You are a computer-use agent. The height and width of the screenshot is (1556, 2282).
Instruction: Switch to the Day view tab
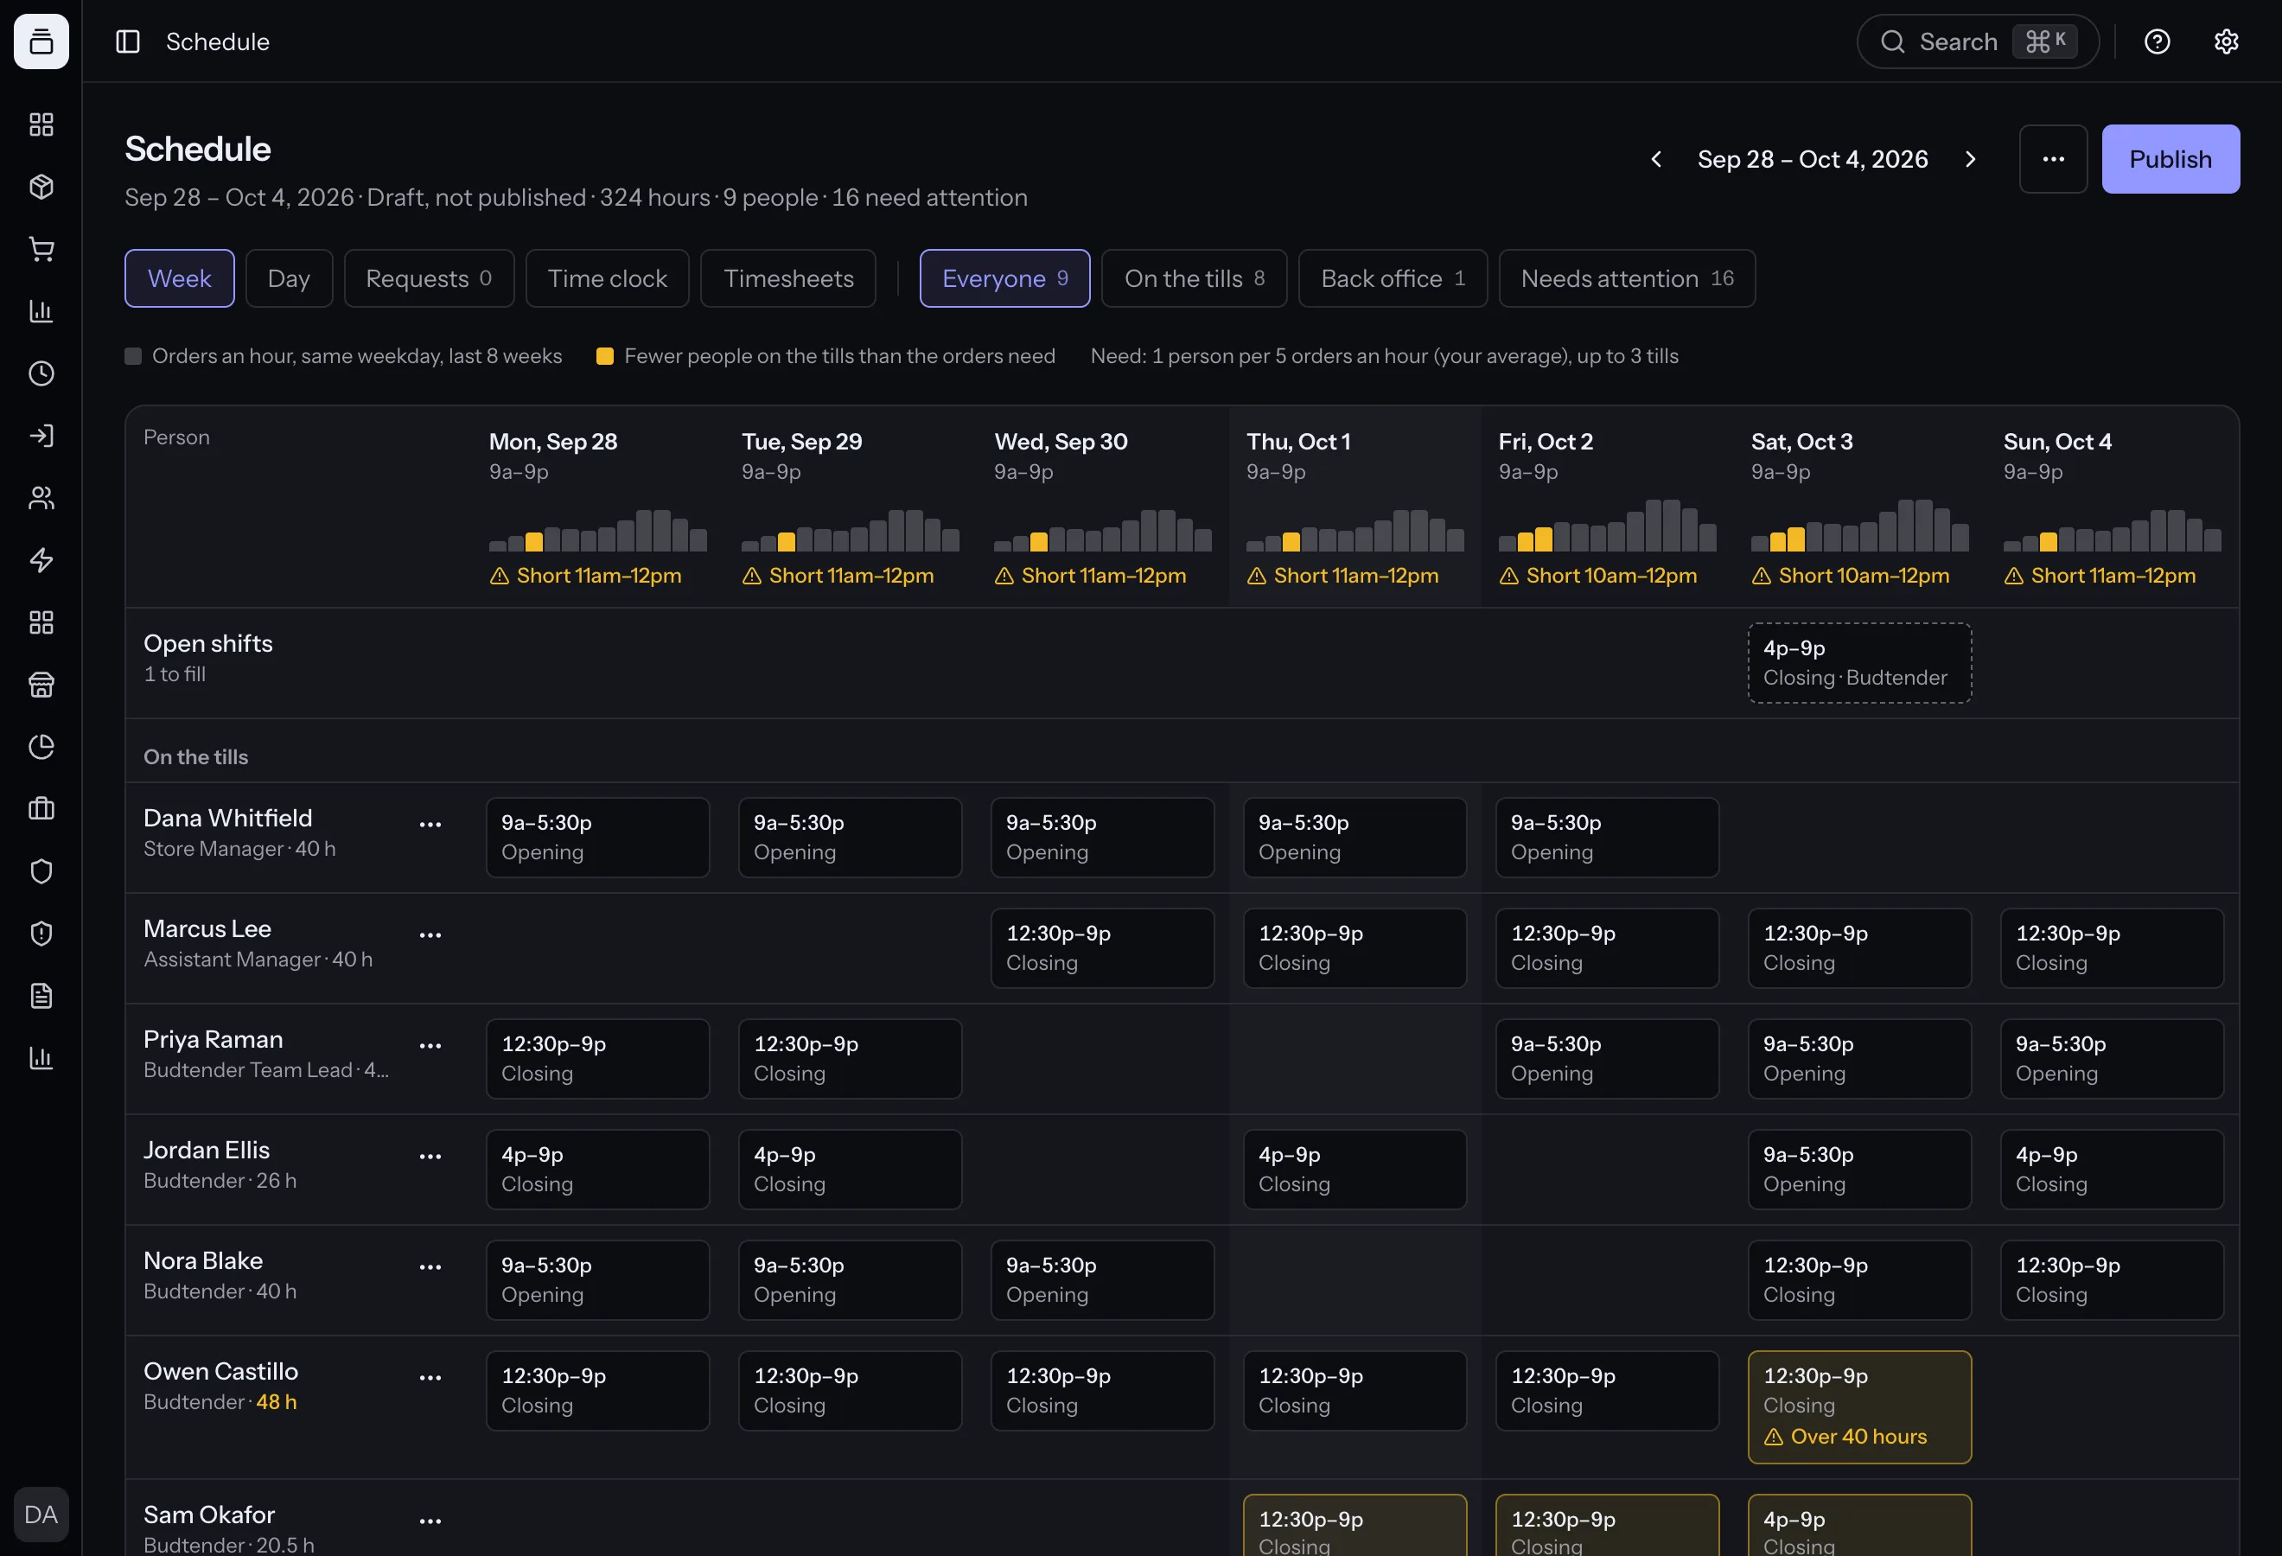(289, 279)
